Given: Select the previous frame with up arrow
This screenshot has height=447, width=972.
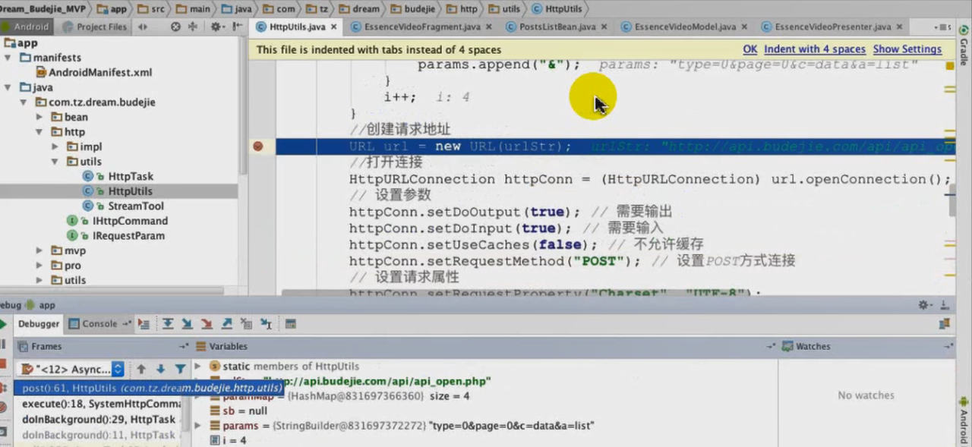Looking at the screenshot, I should pyautogui.click(x=141, y=370).
